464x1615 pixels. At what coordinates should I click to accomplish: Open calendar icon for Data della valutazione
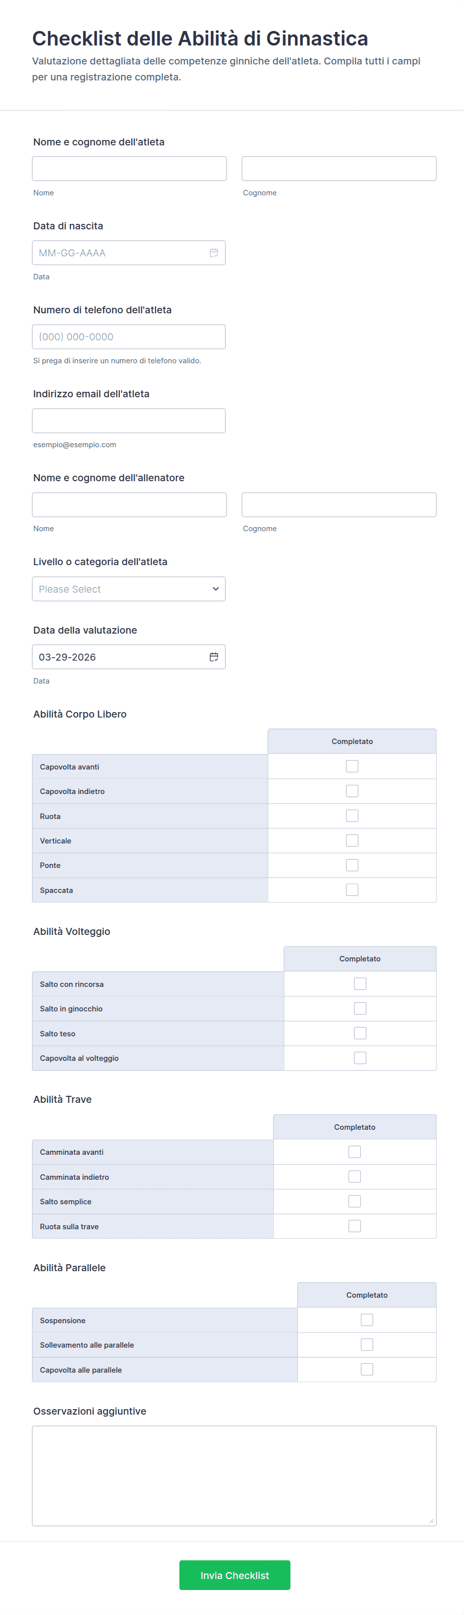click(x=214, y=657)
